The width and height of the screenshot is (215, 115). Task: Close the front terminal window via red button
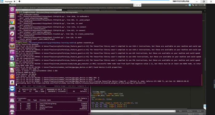(x=17, y=12)
